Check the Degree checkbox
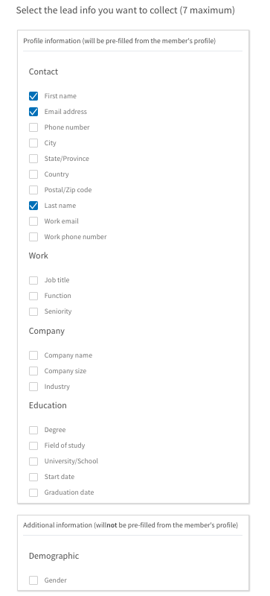The width and height of the screenshot is (270, 596). tap(33, 430)
